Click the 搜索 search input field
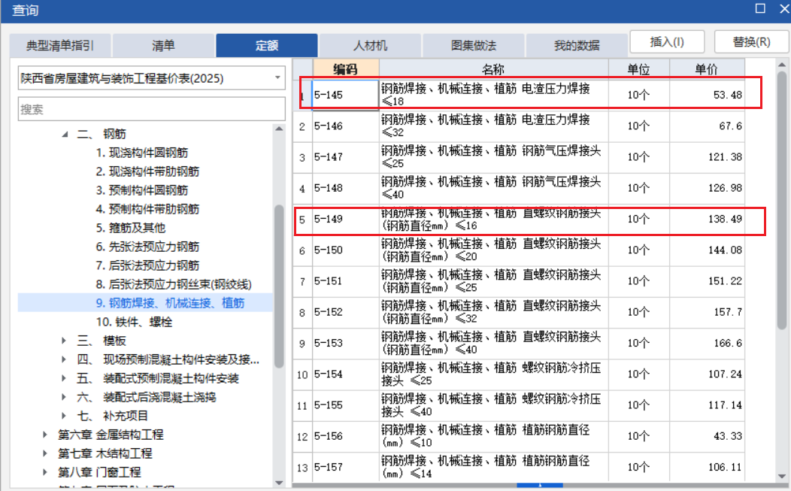This screenshot has width=791, height=491. click(x=150, y=108)
